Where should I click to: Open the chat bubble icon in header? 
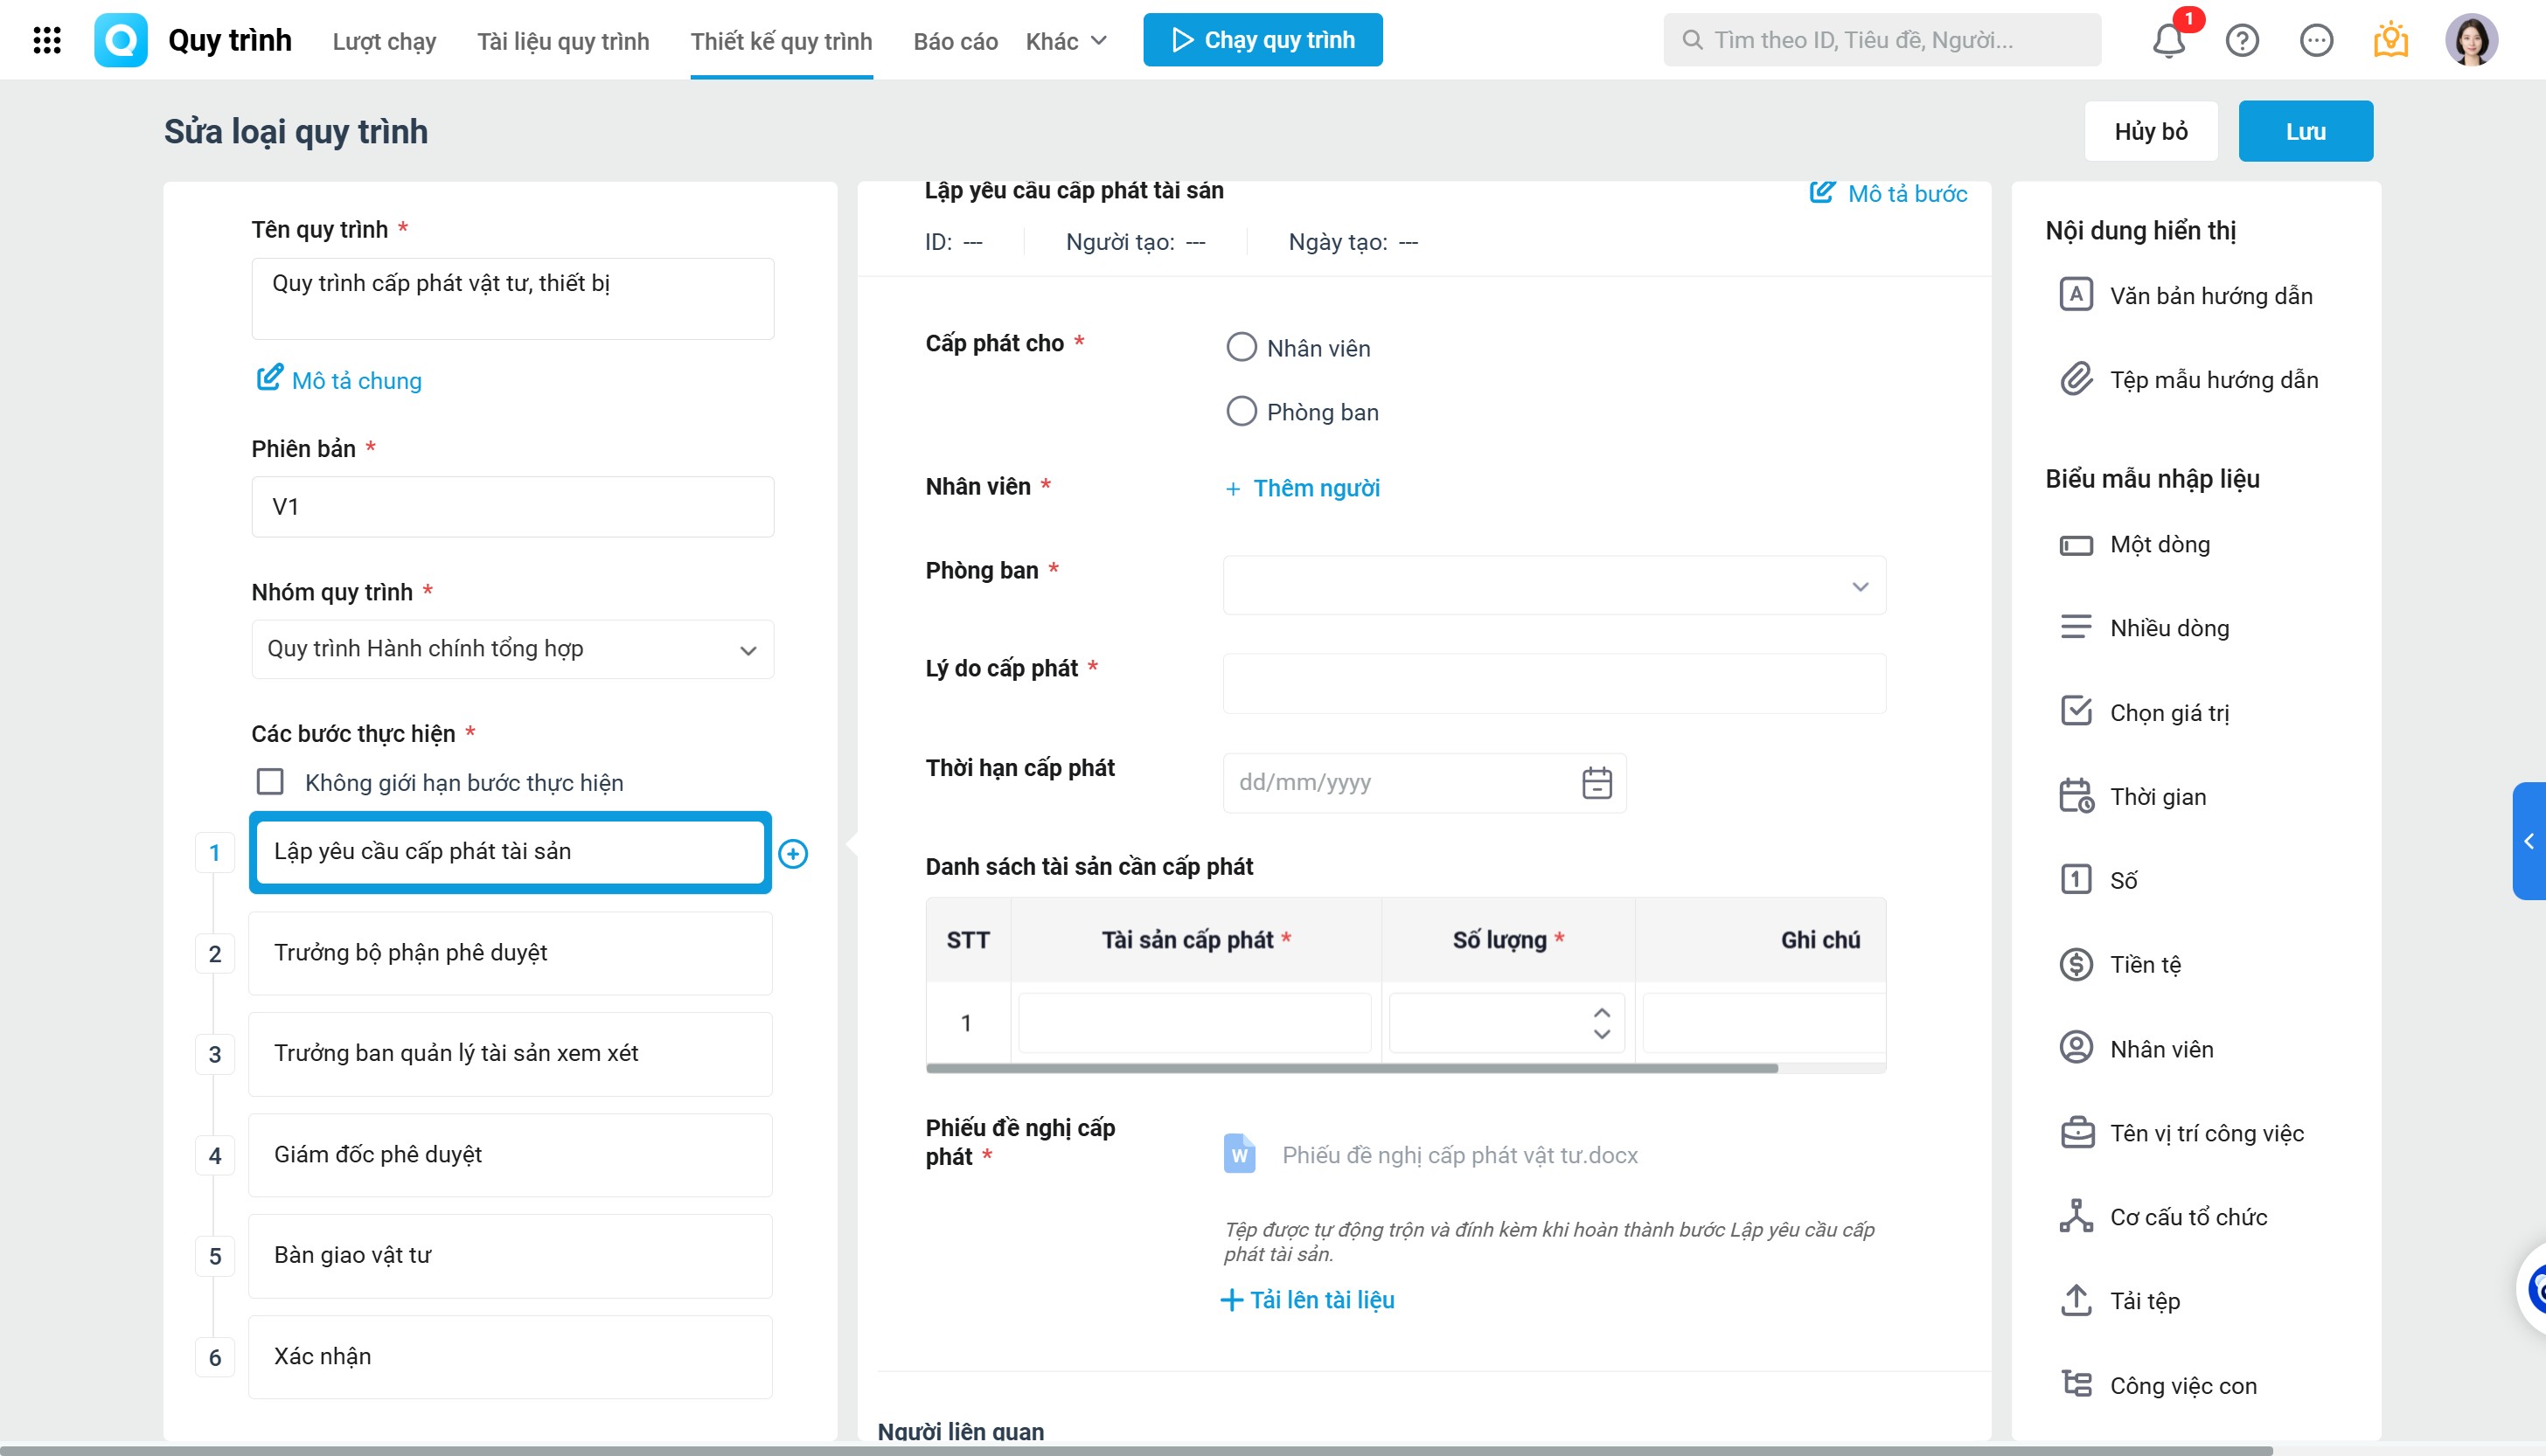2316,40
